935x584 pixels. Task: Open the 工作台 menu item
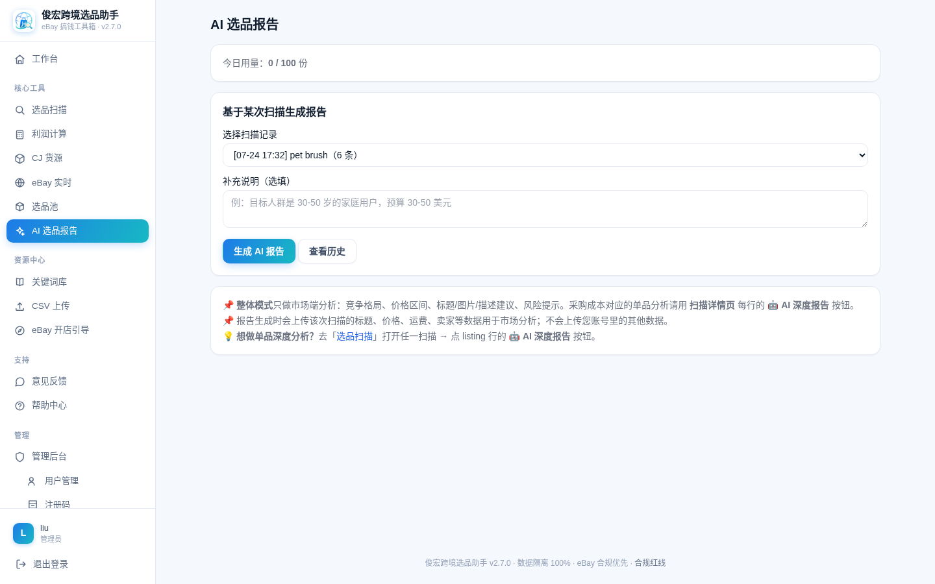77,59
